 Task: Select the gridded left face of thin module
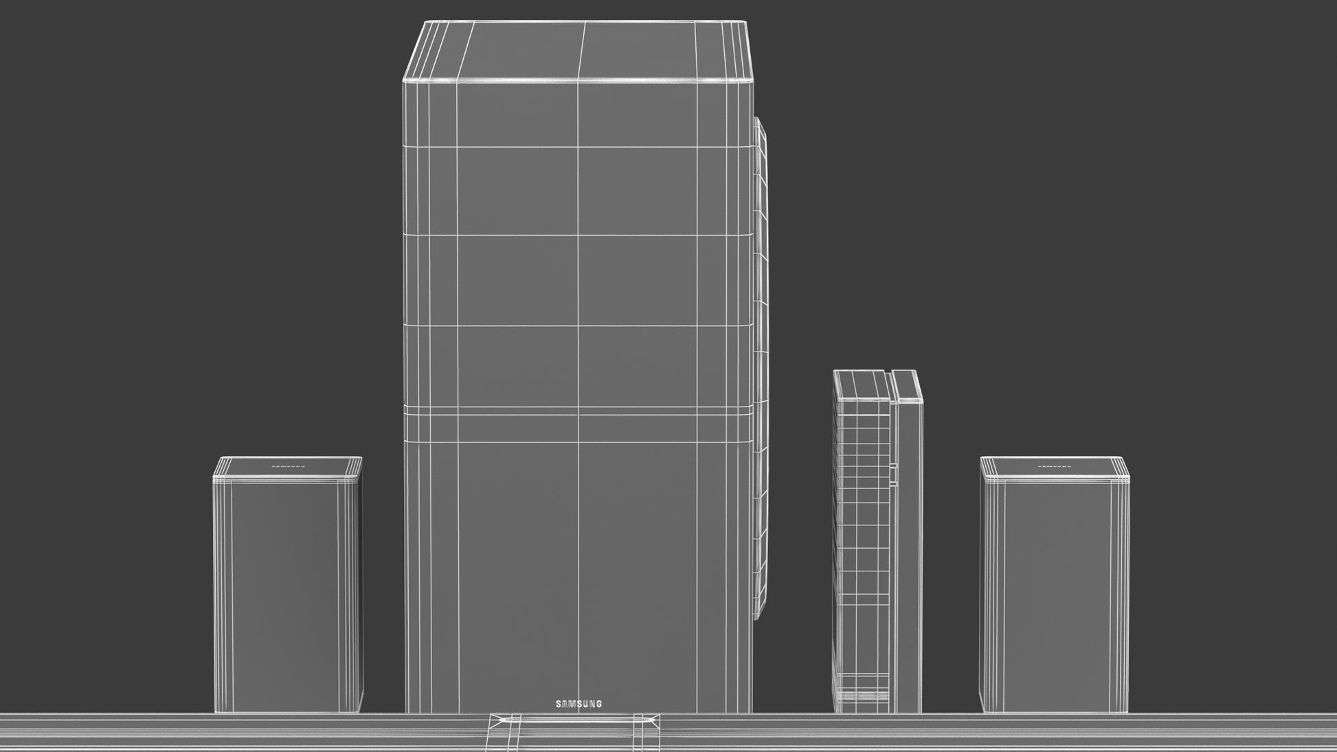click(x=862, y=549)
